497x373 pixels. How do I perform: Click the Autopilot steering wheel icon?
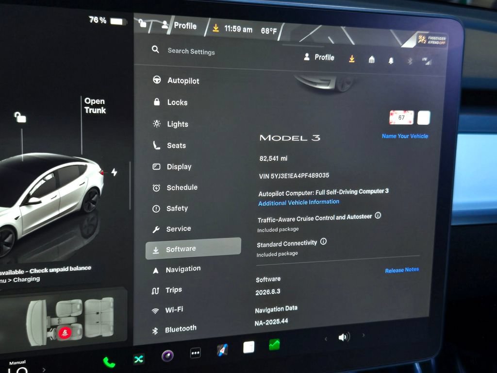tap(157, 80)
